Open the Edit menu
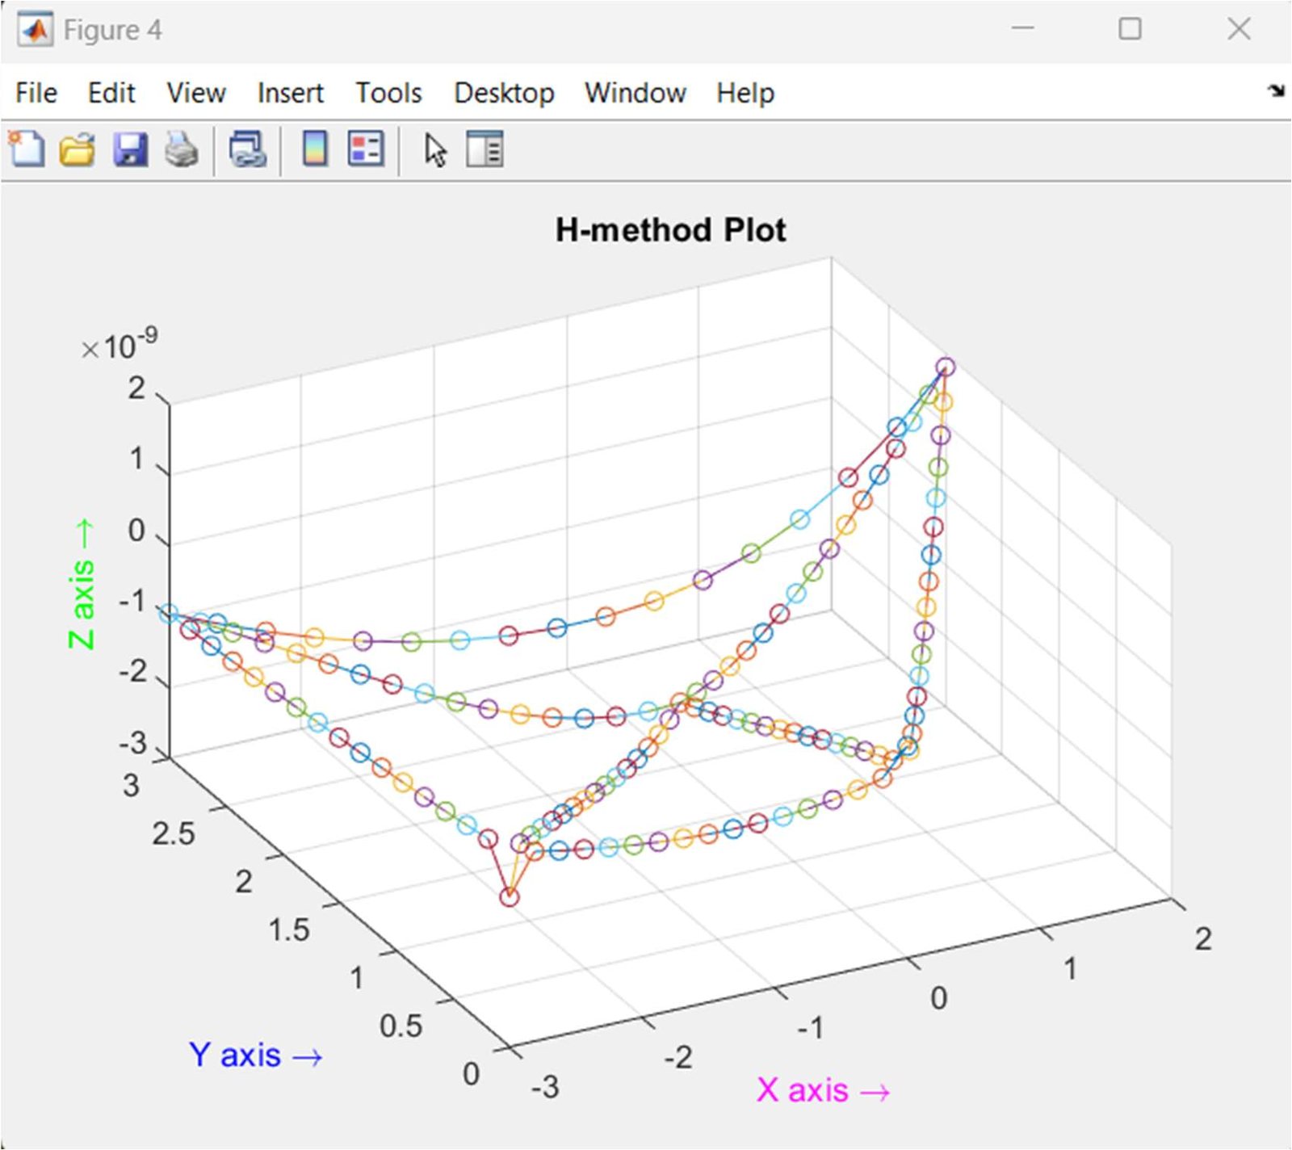1292x1150 pixels. point(111,93)
